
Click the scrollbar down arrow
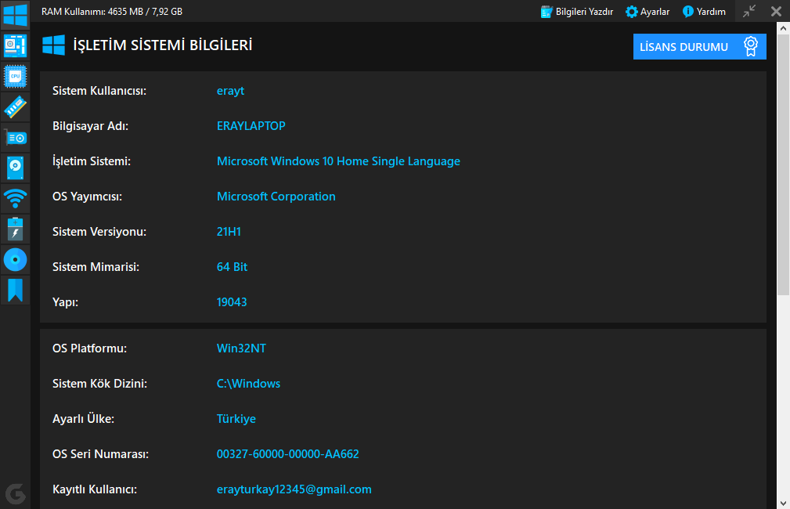783,501
